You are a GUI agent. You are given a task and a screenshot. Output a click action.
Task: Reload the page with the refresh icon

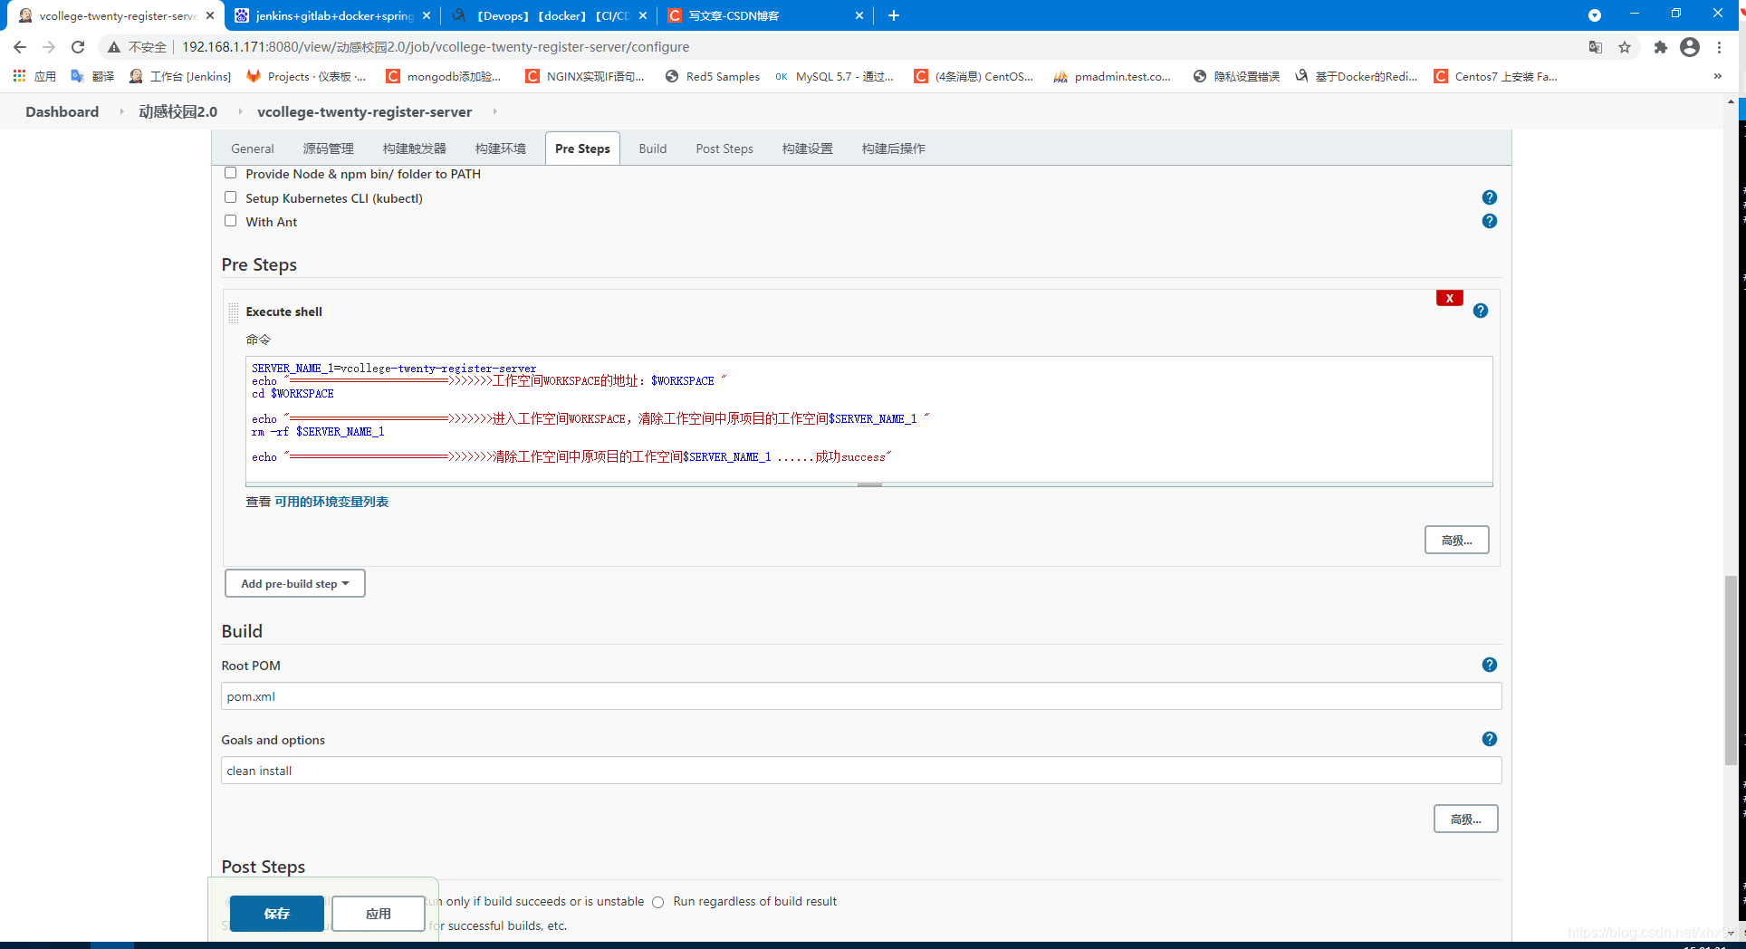tap(78, 47)
